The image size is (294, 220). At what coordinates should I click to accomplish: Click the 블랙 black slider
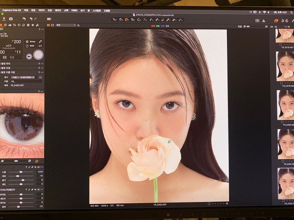21,207
